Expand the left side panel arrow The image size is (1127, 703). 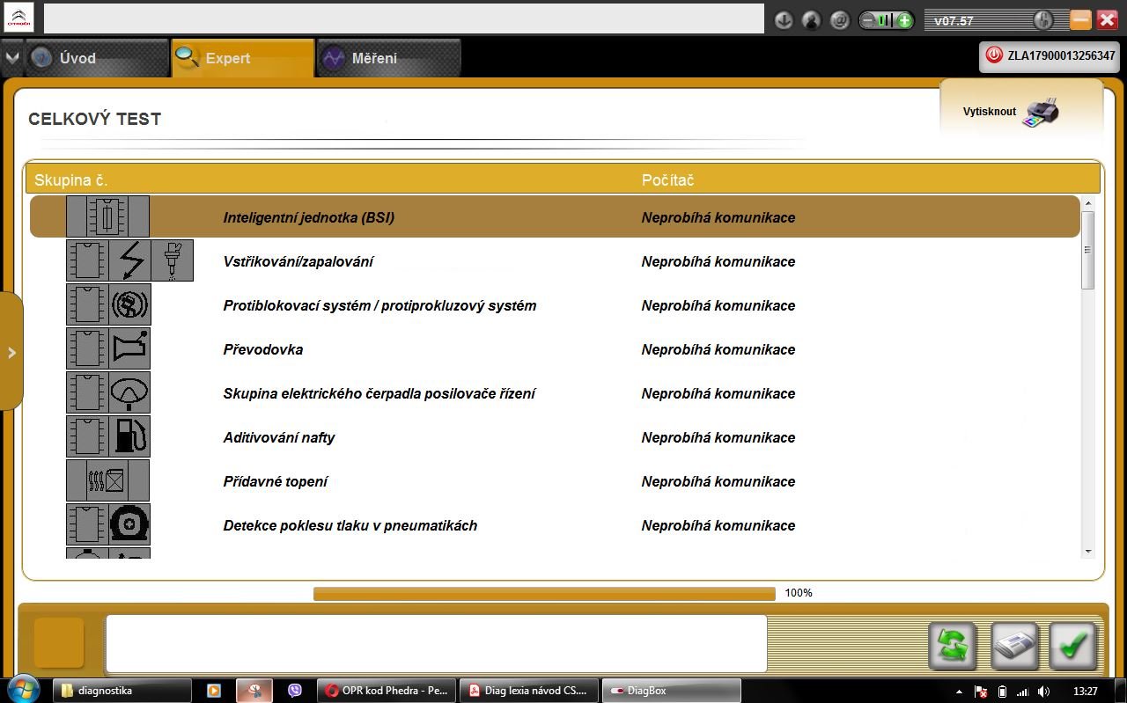(x=11, y=352)
